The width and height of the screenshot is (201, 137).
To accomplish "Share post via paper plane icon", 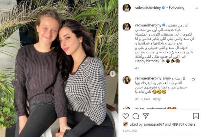I will [x=146, y=116].
